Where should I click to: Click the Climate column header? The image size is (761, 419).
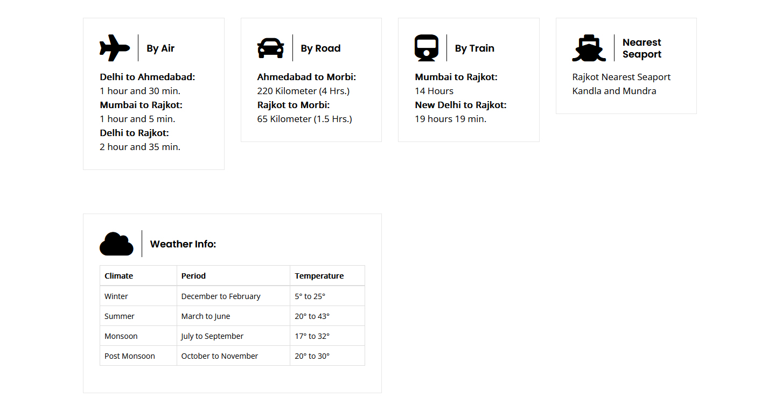coord(118,276)
